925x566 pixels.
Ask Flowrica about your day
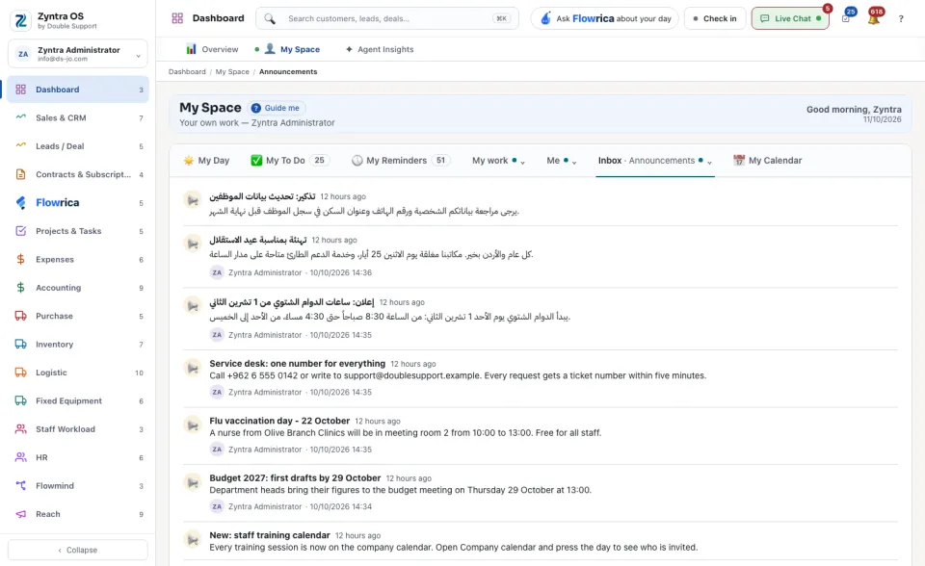click(605, 18)
